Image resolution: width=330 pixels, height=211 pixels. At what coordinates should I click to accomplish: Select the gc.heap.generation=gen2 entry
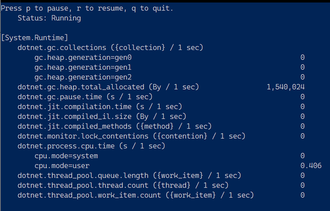tap(83, 77)
